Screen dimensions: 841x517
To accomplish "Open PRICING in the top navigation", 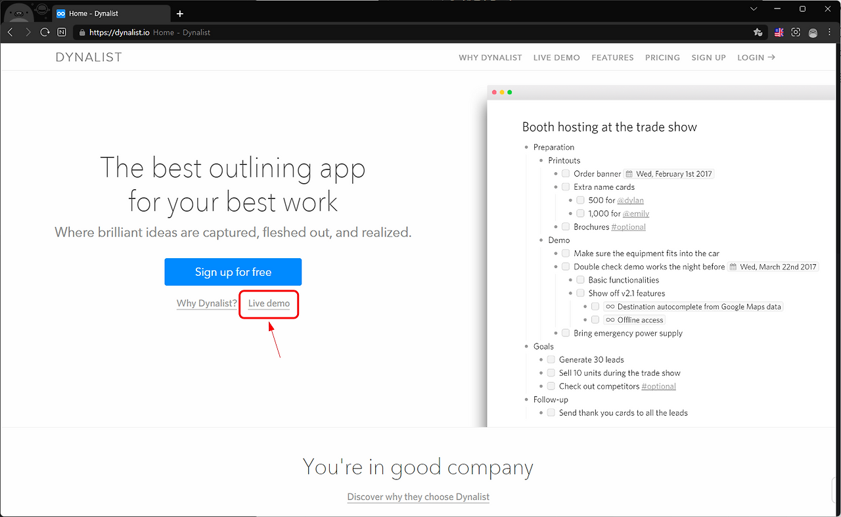I will point(662,58).
